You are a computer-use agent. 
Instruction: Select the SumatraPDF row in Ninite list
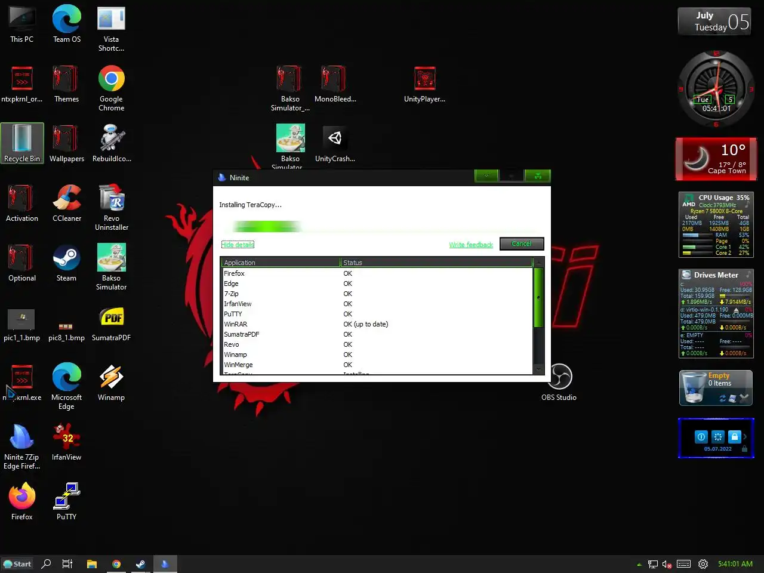377,334
